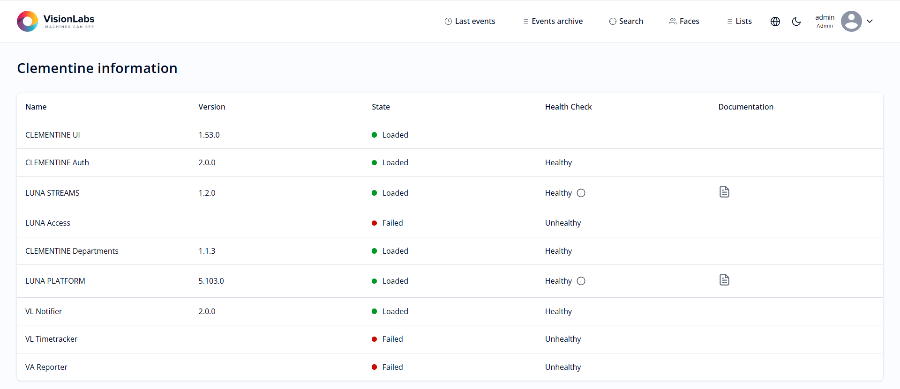Click the red Failed status dot for VL Timetracker
900x389 pixels.
click(375, 339)
